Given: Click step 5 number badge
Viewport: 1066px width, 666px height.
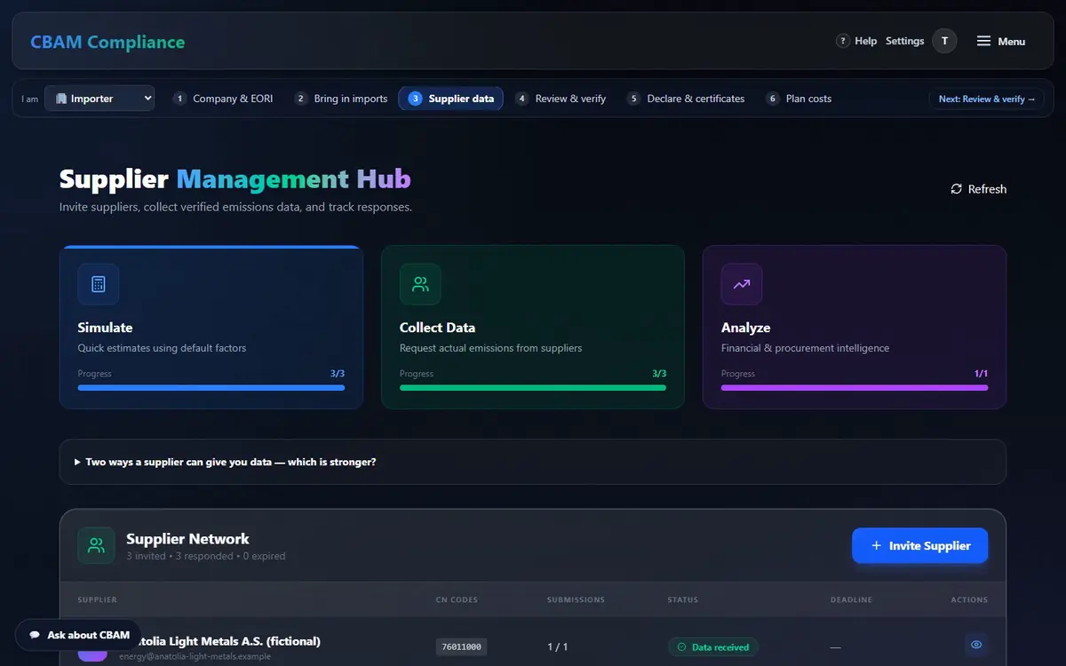Looking at the screenshot, I should [x=633, y=99].
